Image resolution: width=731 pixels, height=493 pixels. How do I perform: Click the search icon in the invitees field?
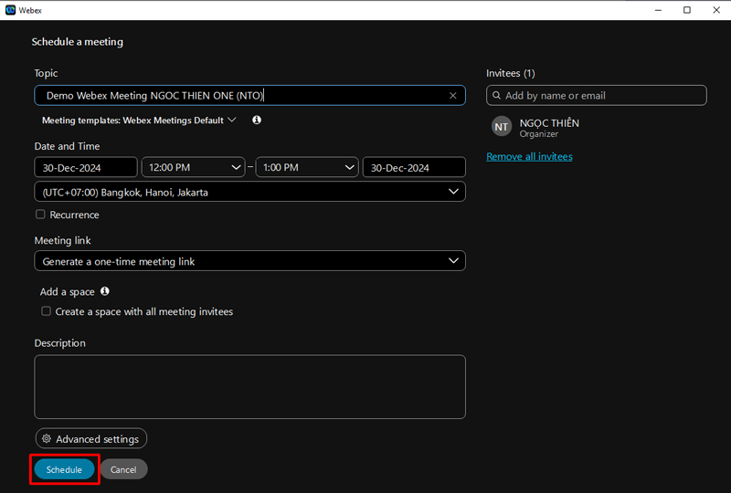coord(496,96)
